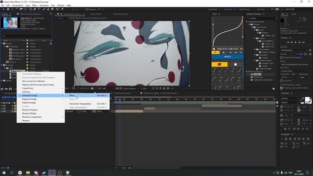Collapse the User Preset folder

pos(252,27)
